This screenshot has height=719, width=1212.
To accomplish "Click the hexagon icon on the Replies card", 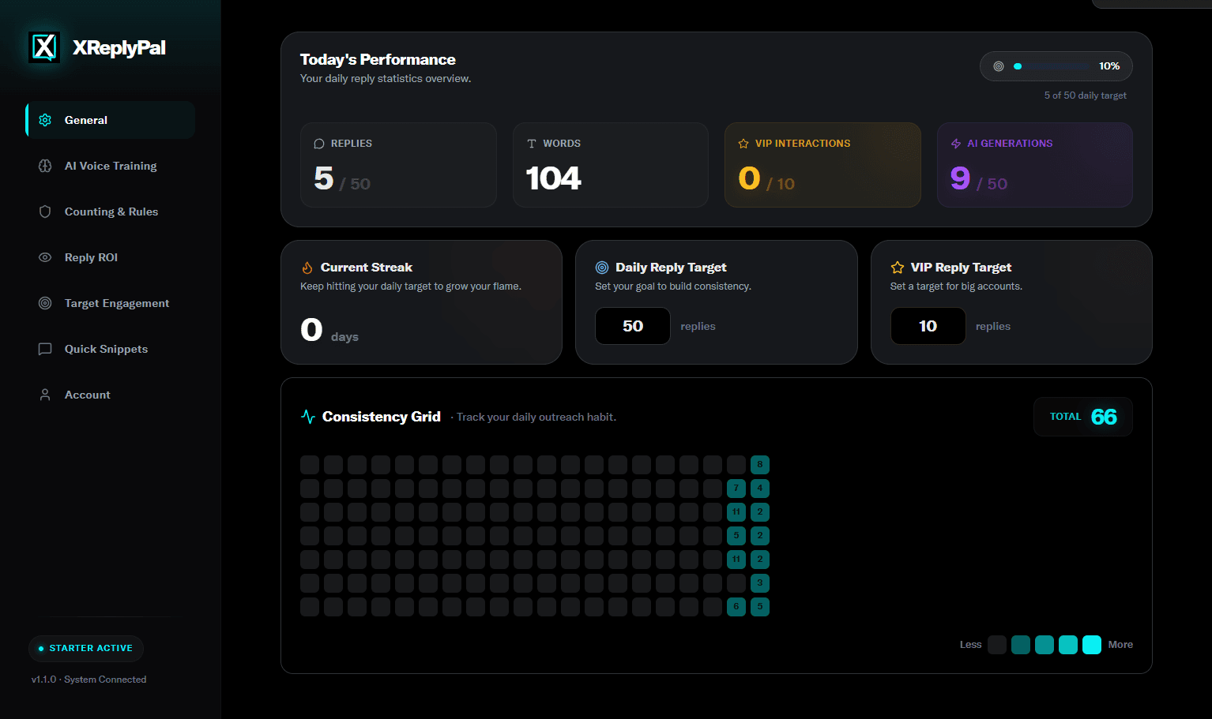I will [x=318, y=143].
